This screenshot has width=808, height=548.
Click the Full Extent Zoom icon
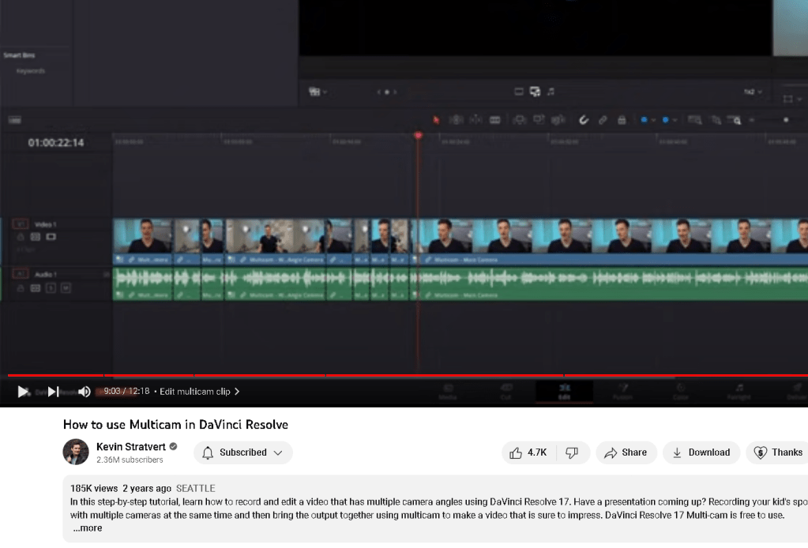[694, 120]
